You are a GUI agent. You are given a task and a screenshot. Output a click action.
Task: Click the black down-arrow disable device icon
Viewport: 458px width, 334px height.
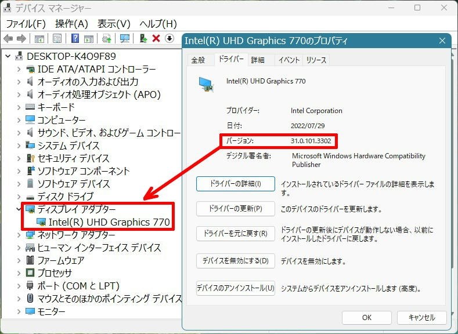coord(170,38)
